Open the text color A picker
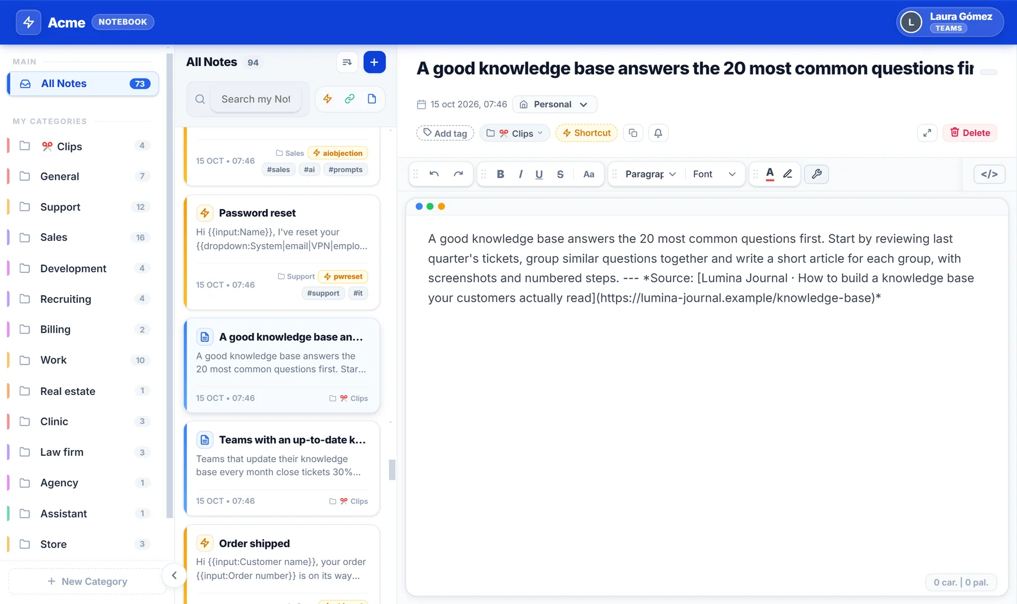This screenshot has width=1017, height=604. (770, 174)
